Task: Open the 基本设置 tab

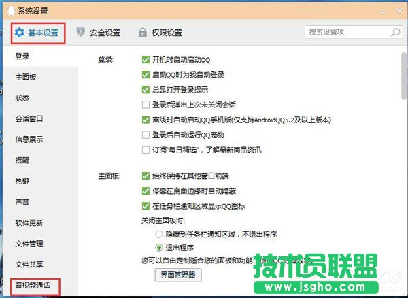Action: [38, 33]
